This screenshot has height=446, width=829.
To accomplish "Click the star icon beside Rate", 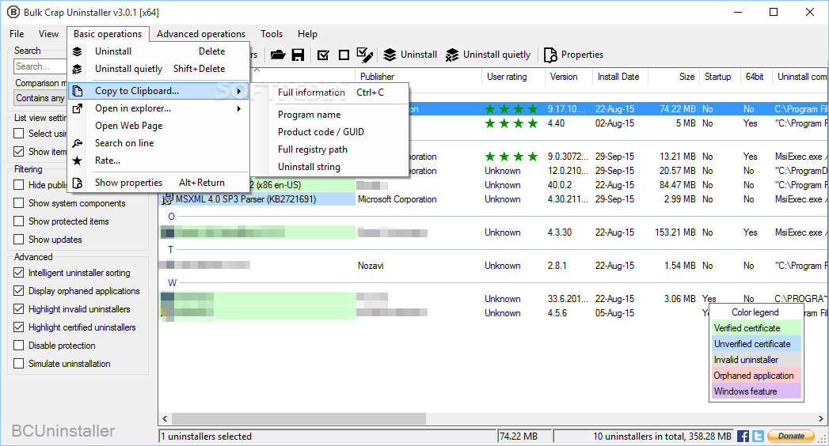I will (x=77, y=161).
